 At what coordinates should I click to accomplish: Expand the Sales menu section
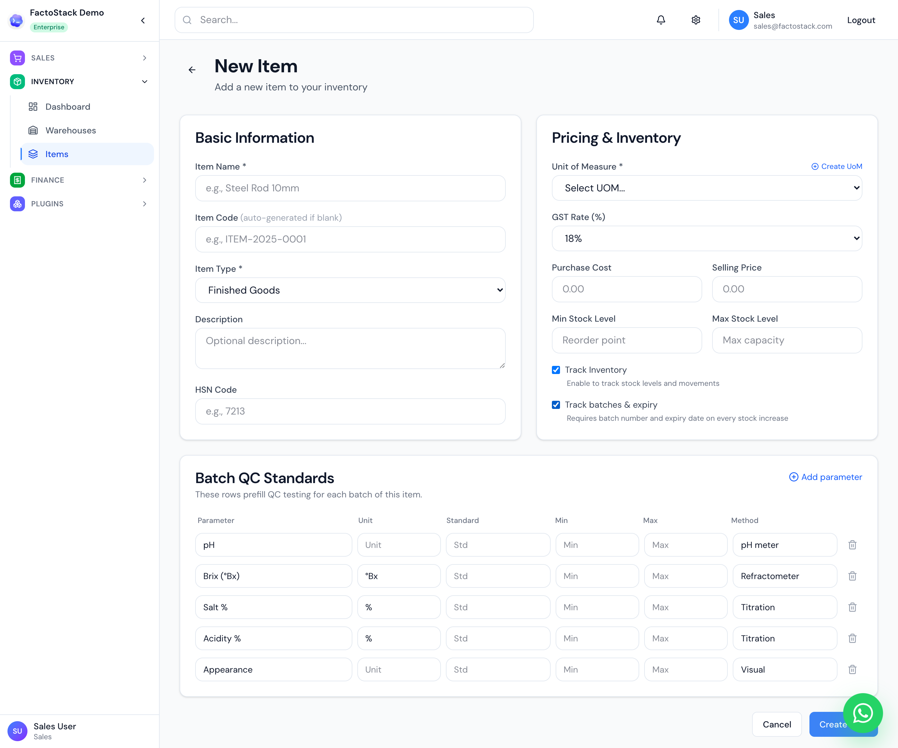tap(80, 58)
